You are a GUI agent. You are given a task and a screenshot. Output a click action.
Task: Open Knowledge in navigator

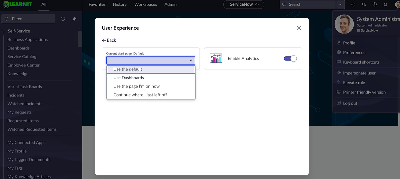[x=18, y=74]
